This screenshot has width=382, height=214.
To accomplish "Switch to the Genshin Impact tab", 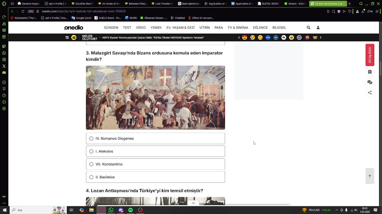I will coord(29,4).
